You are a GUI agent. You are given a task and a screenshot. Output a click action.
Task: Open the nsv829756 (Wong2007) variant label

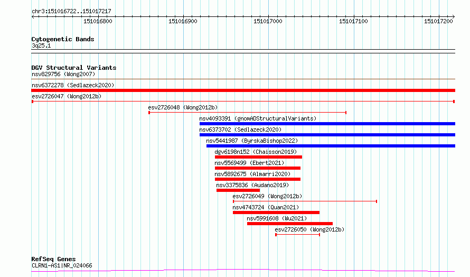(x=63, y=74)
